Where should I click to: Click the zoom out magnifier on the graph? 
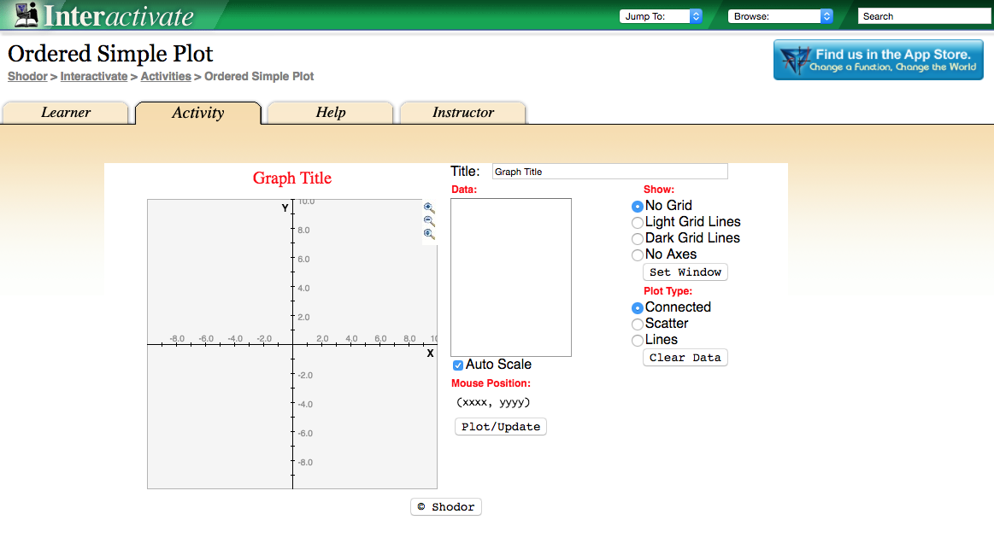coord(428,220)
